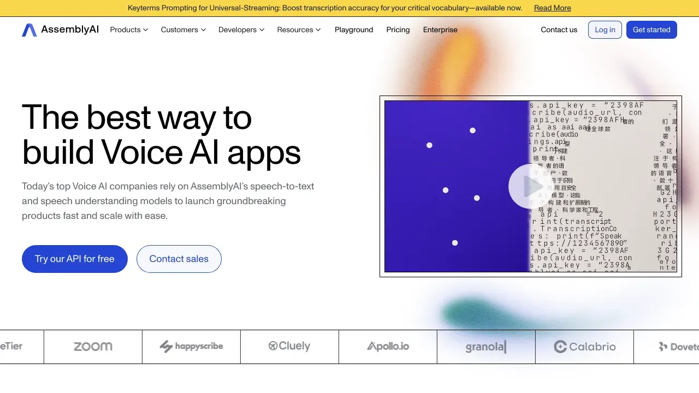The height and width of the screenshot is (393, 699).
Task: Select the Cluely logo
Action: [x=289, y=347]
